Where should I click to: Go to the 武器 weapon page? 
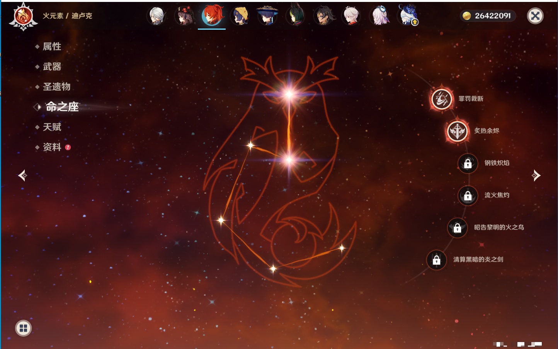click(x=52, y=67)
